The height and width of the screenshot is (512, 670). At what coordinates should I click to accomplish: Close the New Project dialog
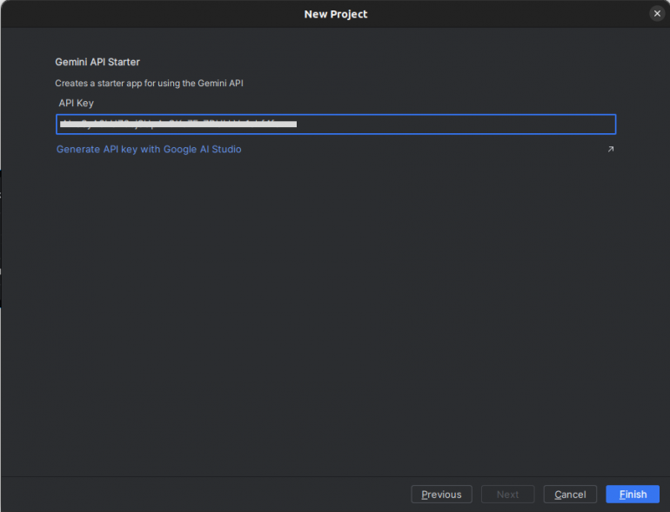(x=657, y=13)
